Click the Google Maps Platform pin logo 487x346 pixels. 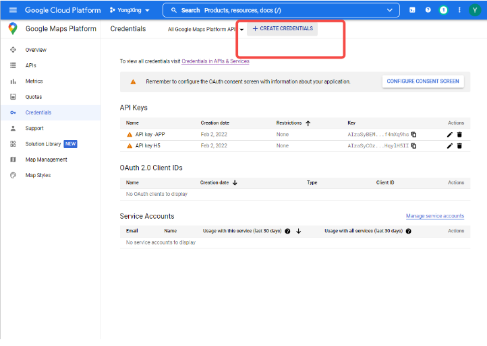click(13, 28)
